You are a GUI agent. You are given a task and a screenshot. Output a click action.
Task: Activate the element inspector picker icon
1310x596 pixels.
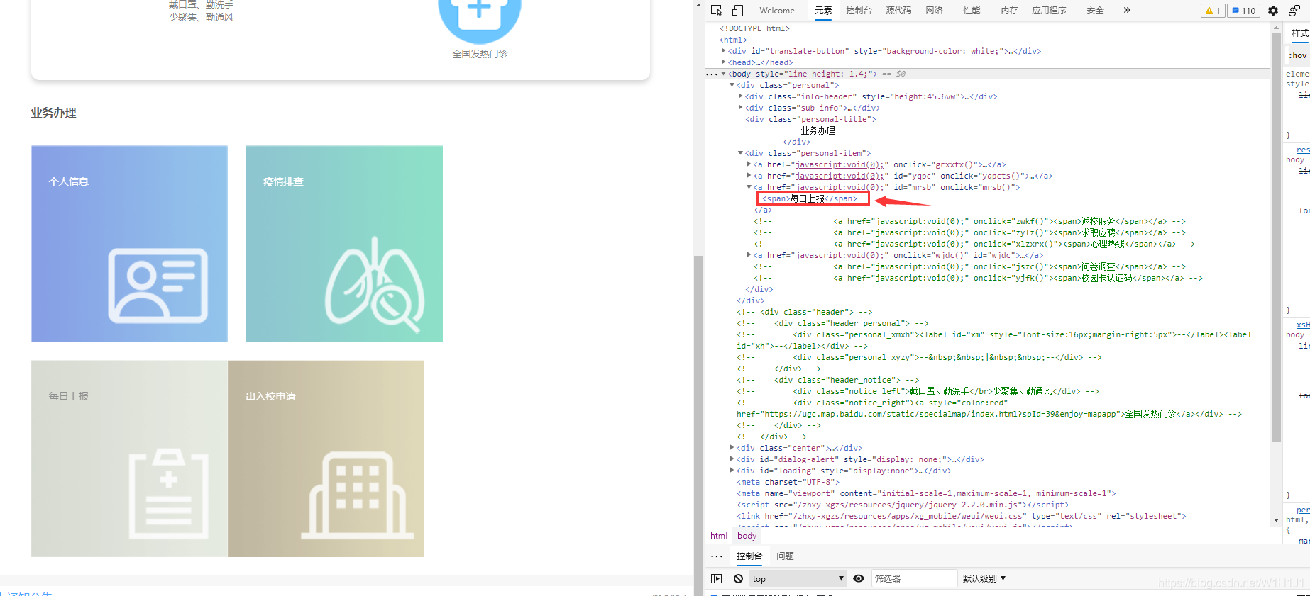[717, 11]
